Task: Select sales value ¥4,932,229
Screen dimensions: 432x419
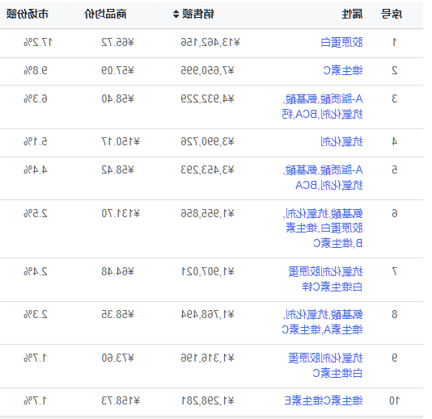Action: click(x=207, y=98)
